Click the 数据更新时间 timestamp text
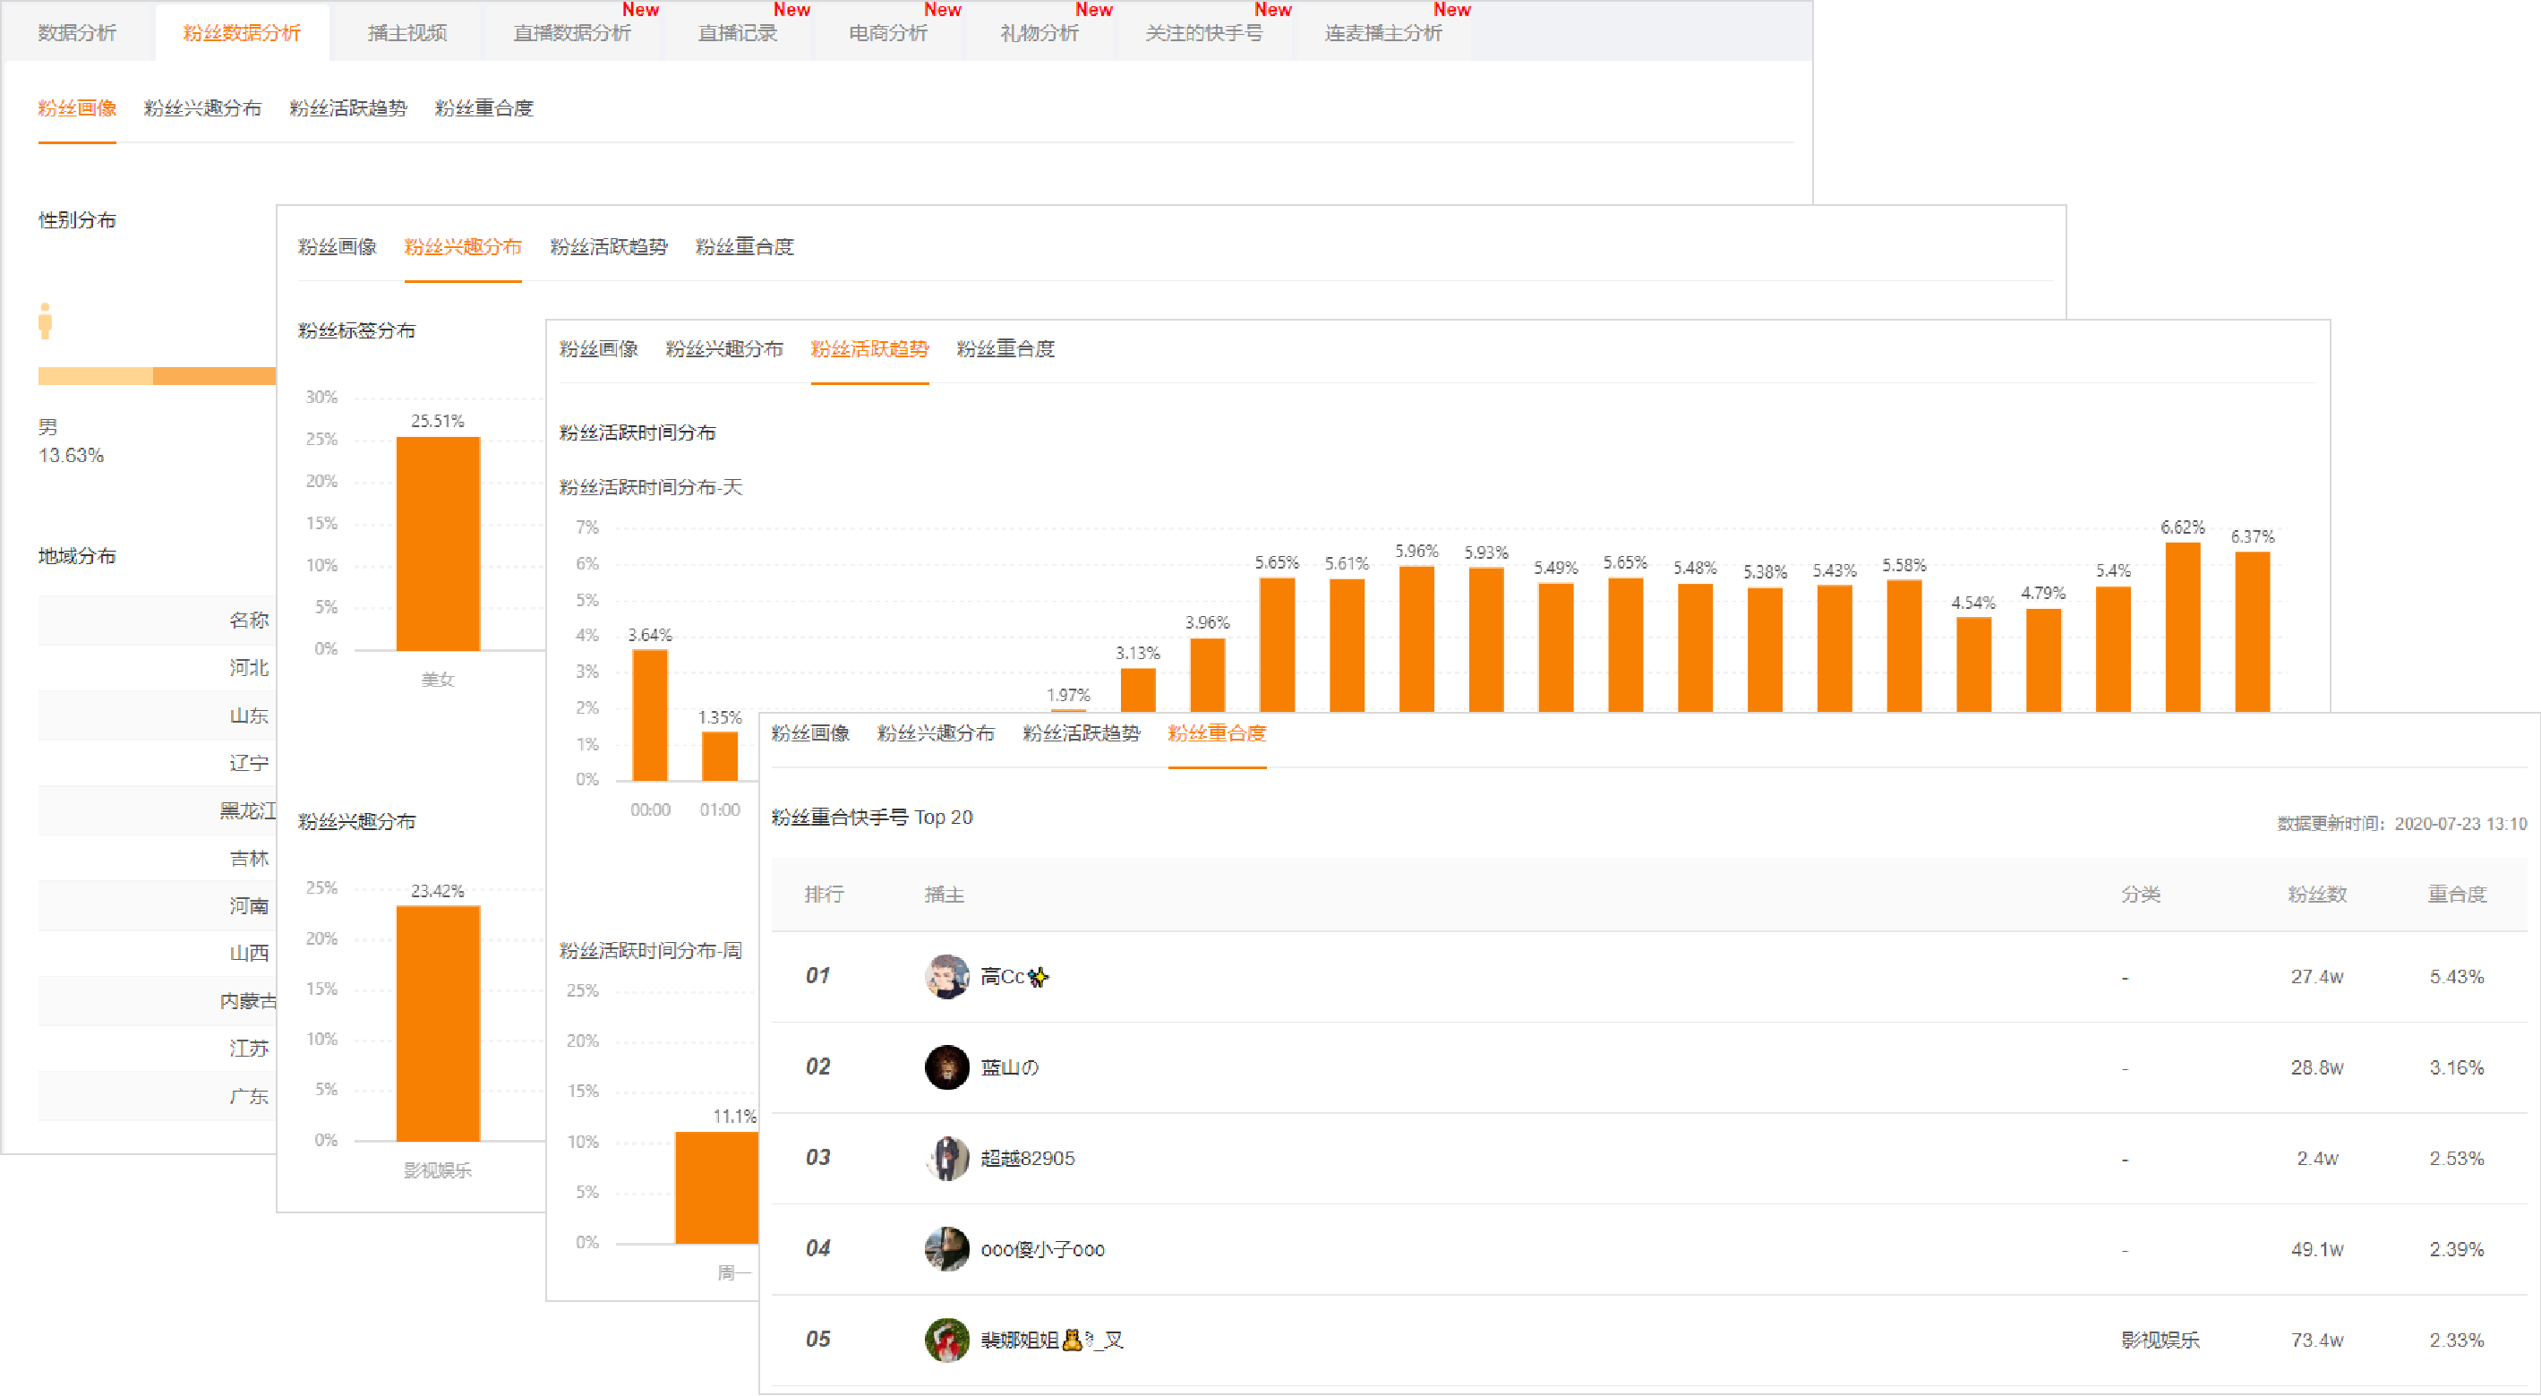This screenshot has width=2541, height=1396. click(2402, 824)
